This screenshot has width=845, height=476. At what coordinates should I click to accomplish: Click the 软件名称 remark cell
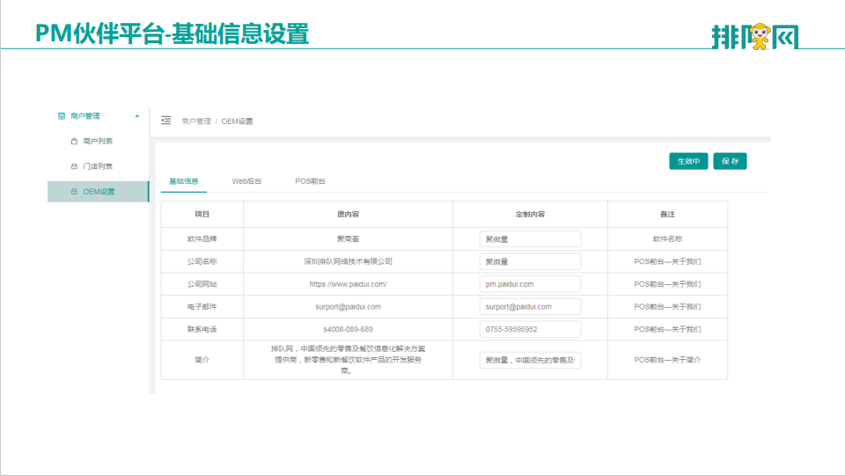point(668,239)
